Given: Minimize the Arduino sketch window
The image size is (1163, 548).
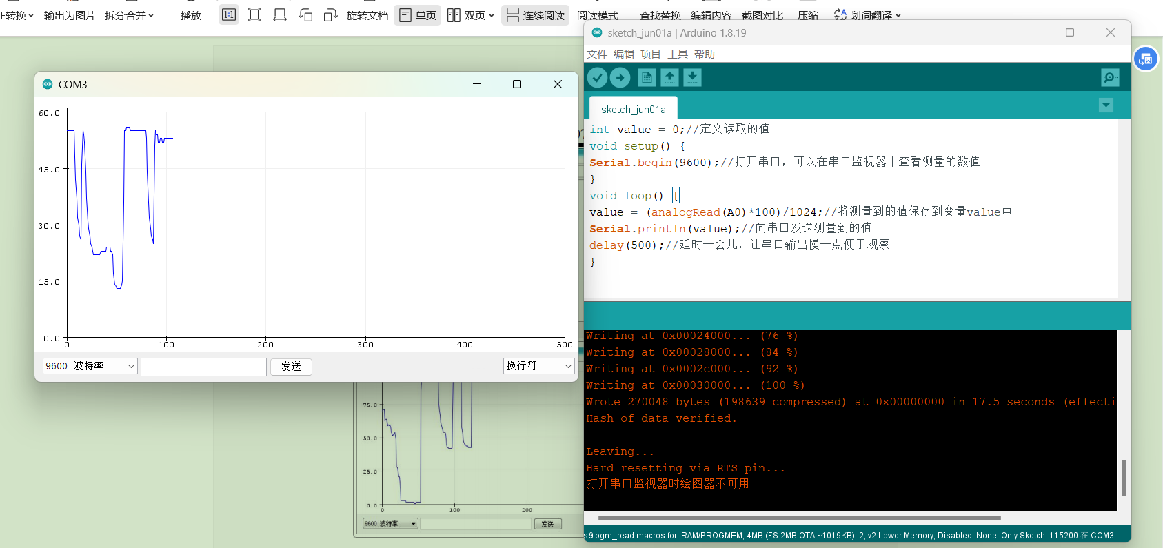Looking at the screenshot, I should (1030, 32).
